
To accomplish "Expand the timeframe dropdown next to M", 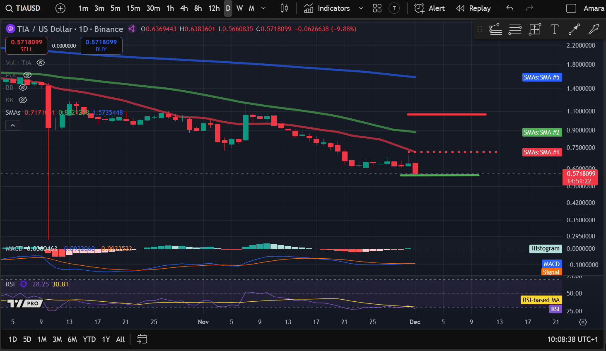I will tap(263, 8).
